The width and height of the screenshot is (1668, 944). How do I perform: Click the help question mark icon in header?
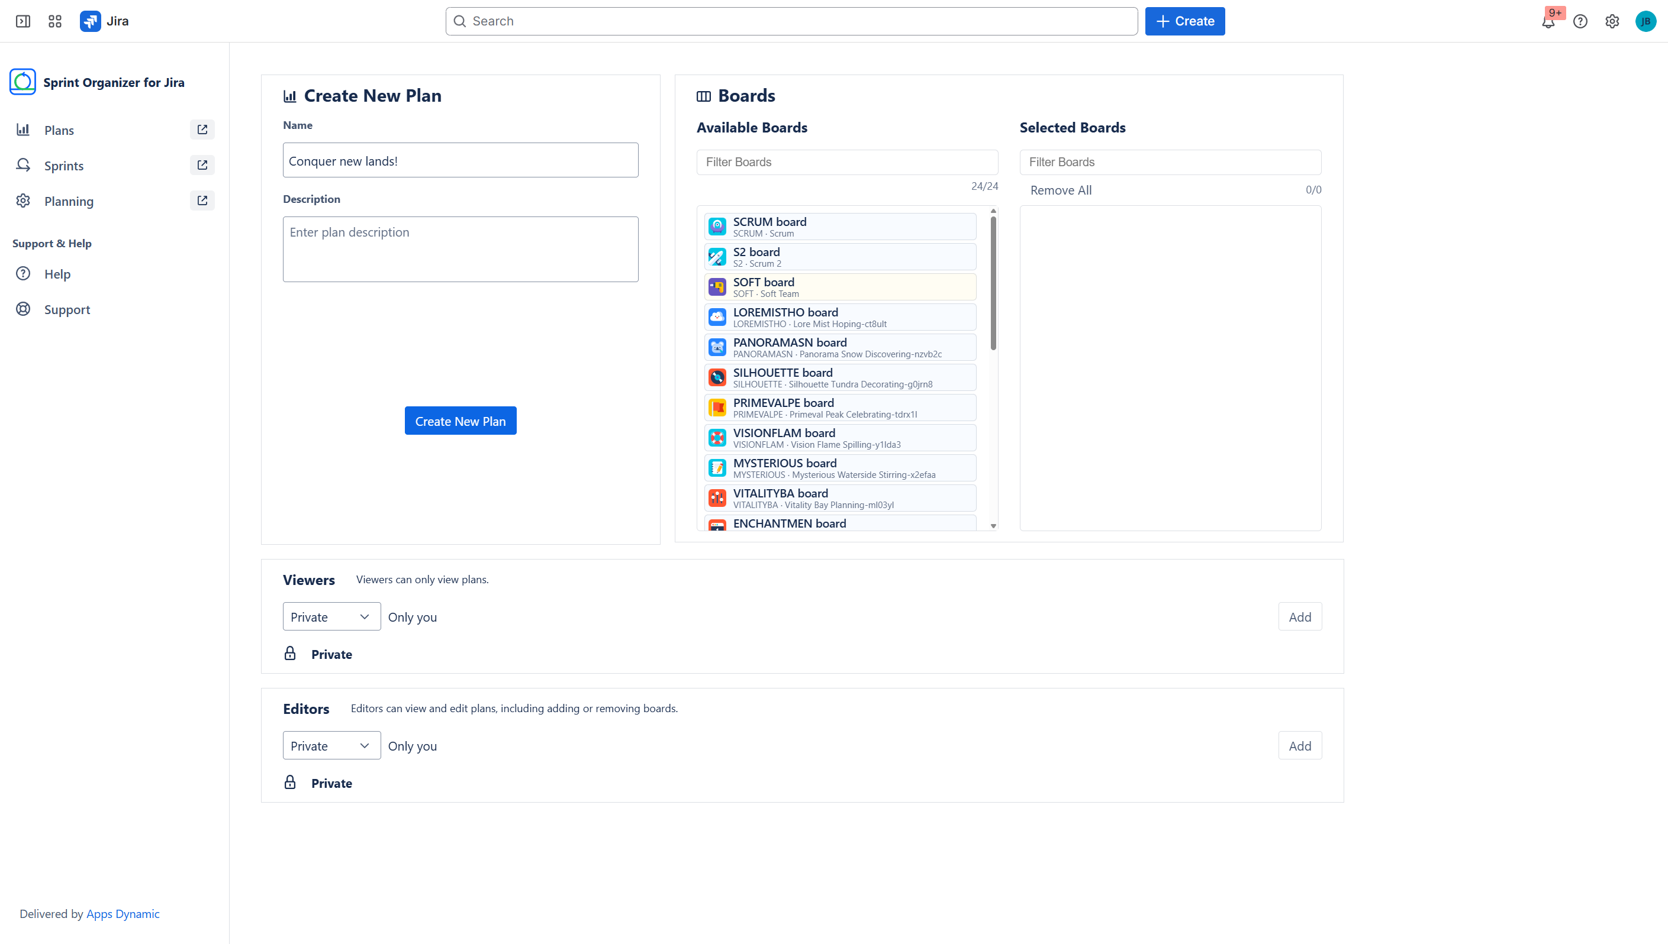pos(1580,21)
